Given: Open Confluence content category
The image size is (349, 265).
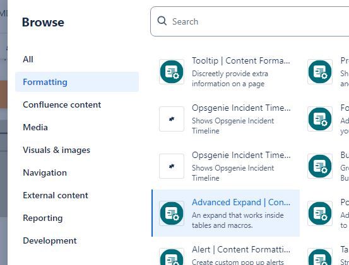Looking at the screenshot, I should 62,104.
